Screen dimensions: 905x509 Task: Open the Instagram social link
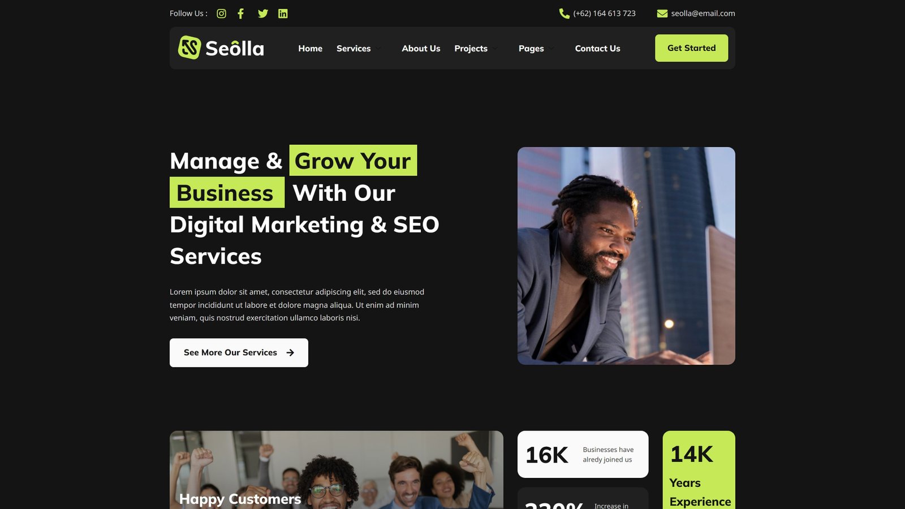click(x=221, y=14)
